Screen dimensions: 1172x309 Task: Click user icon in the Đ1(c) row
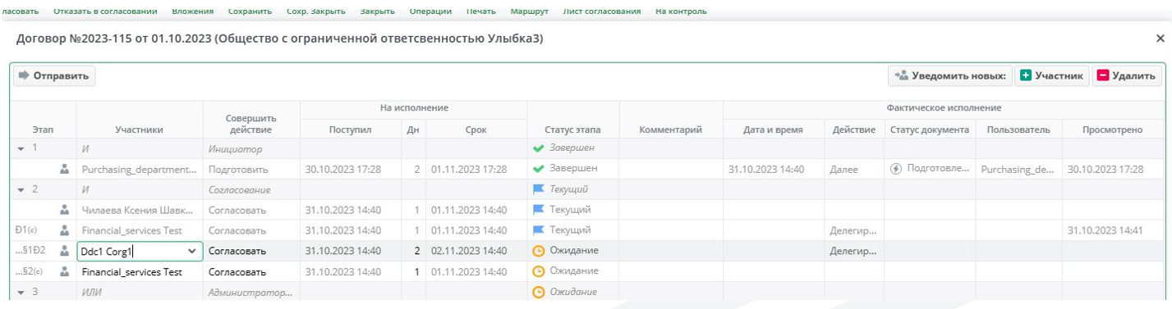coord(64,230)
